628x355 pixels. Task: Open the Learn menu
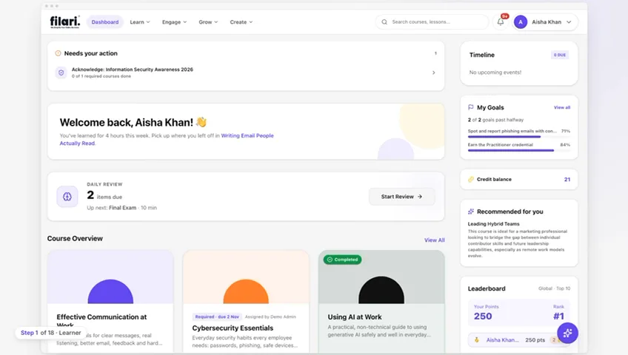pyautogui.click(x=140, y=22)
